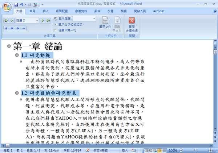
Task: Customize the Quick Access Toolbar dropdown
Action: [x=43, y=5]
